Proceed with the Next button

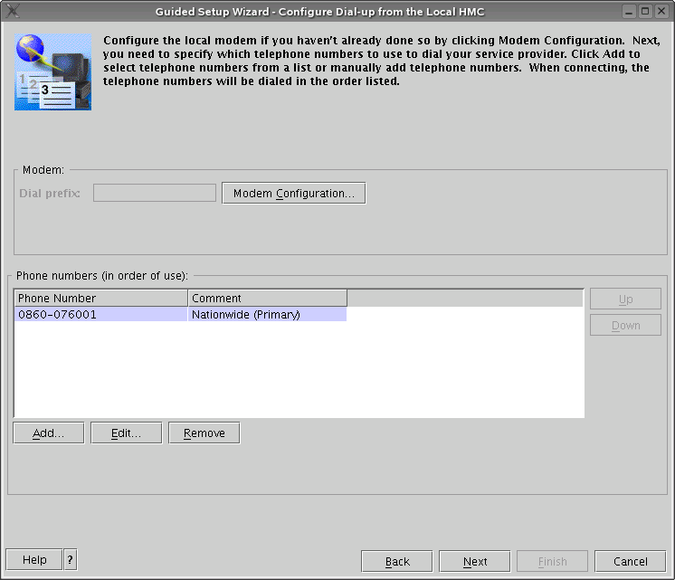click(475, 562)
